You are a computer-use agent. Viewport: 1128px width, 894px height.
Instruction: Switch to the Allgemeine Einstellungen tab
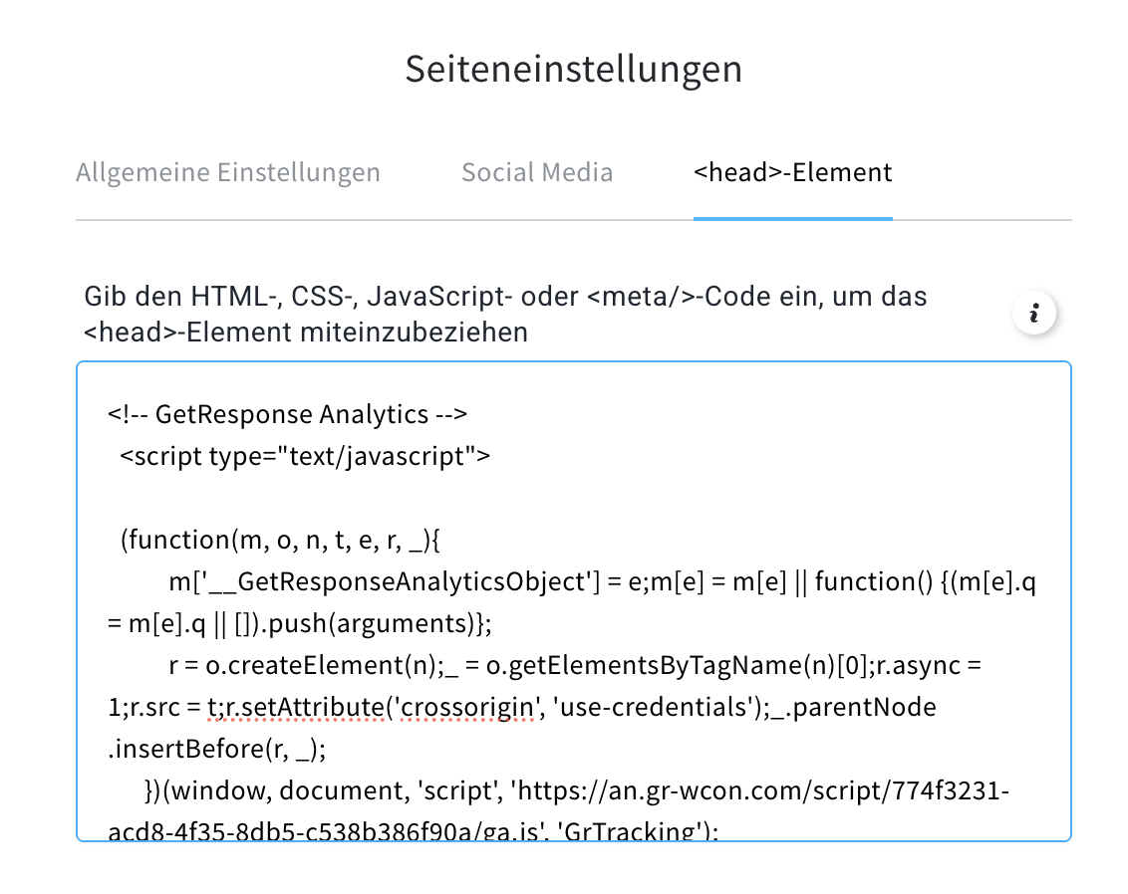click(228, 172)
